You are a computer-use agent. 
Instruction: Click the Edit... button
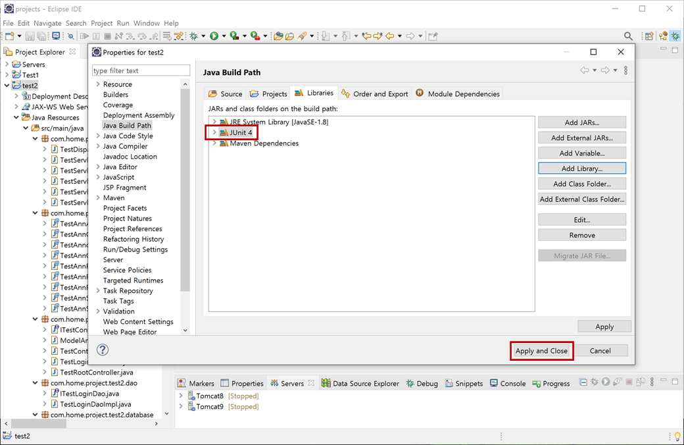(x=582, y=220)
